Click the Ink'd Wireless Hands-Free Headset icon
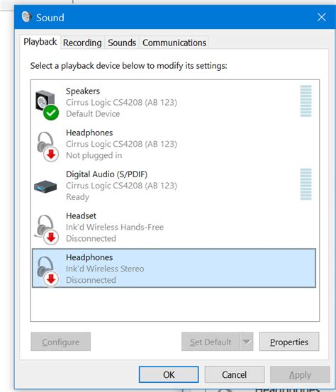 (x=47, y=229)
